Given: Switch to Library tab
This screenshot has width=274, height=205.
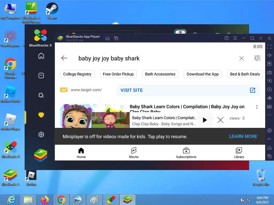Looking at the screenshot, I should point(239,153).
